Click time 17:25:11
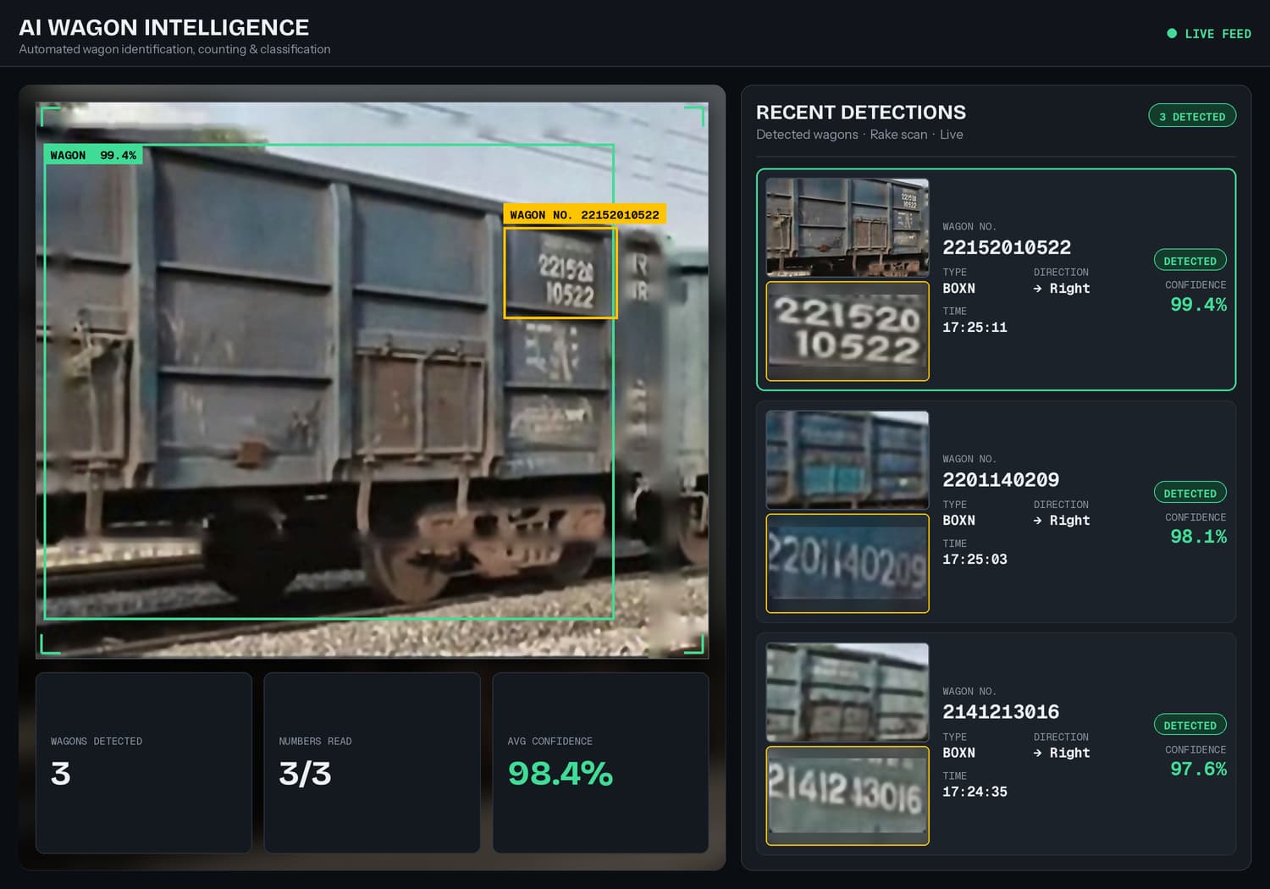This screenshot has height=889, width=1270. [975, 328]
